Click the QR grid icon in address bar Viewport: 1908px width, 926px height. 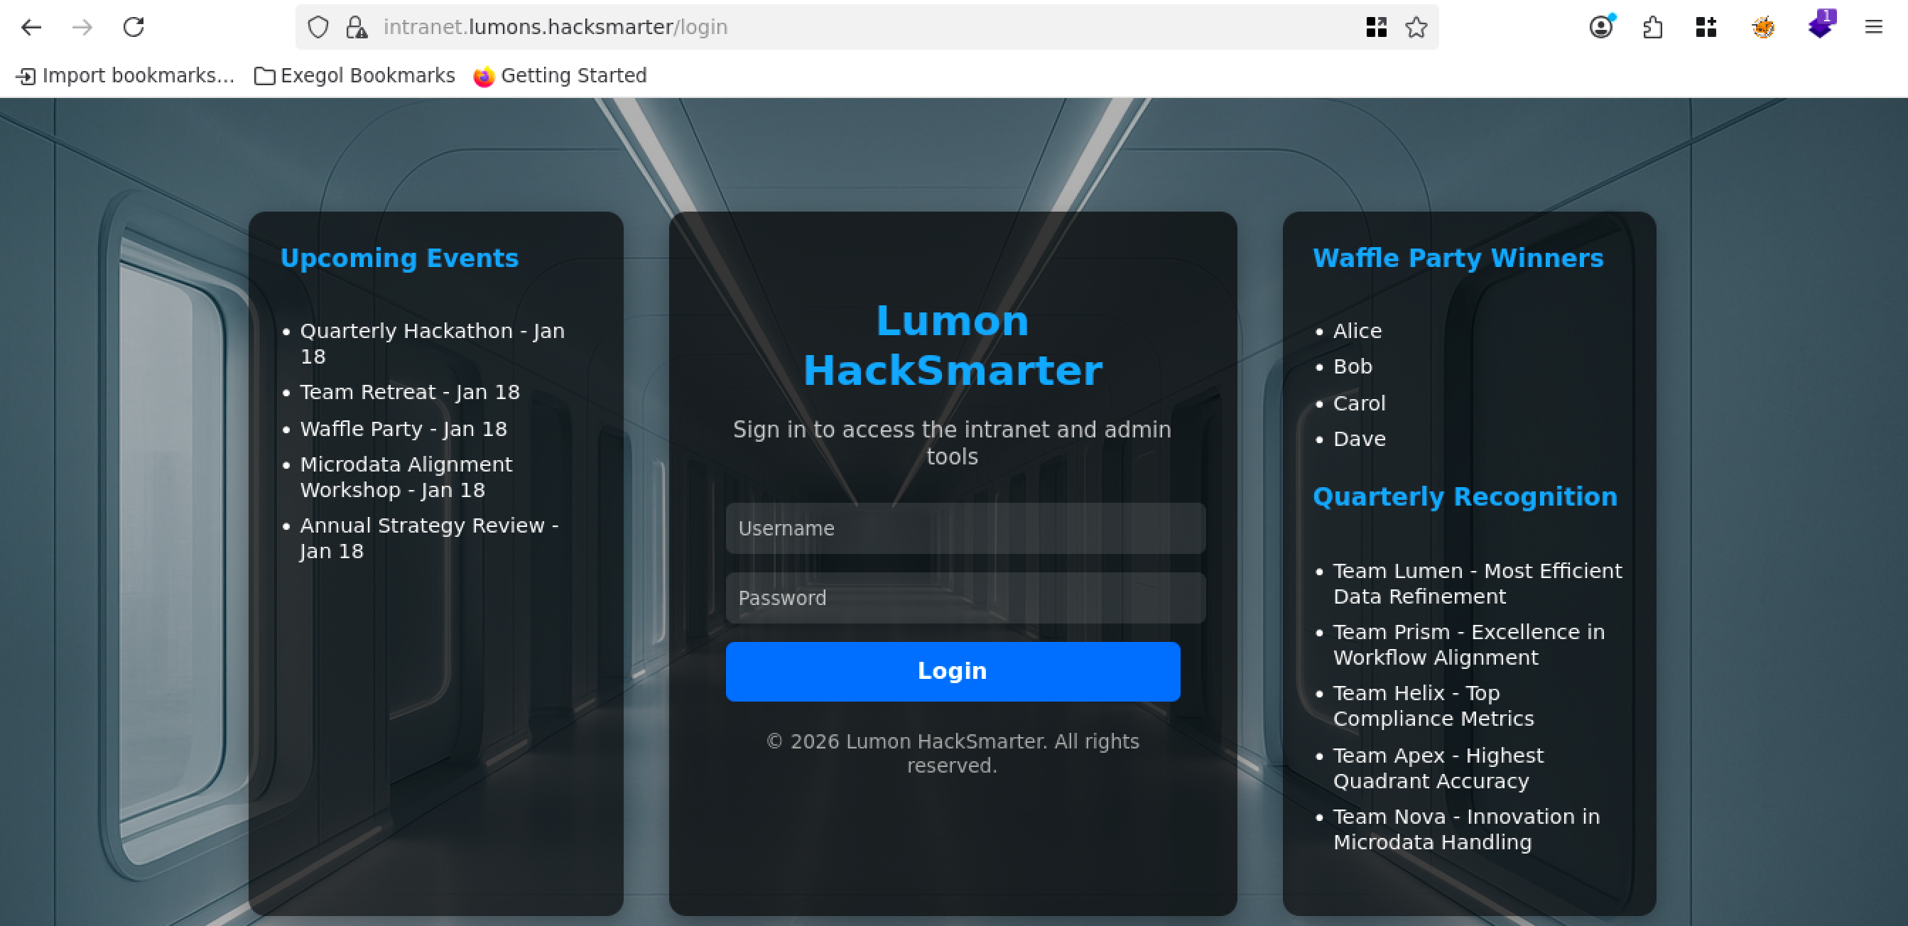coord(1375,28)
